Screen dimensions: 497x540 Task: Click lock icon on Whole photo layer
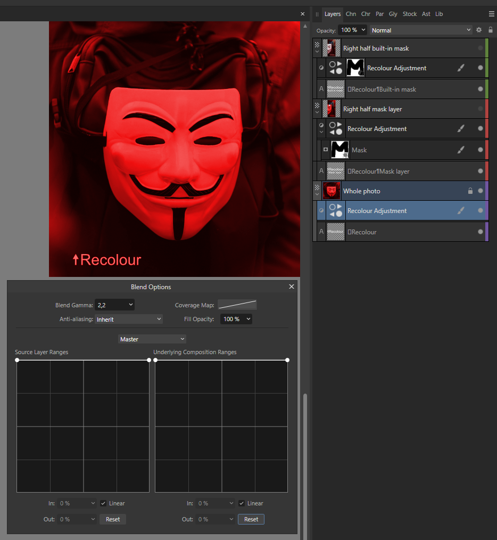point(470,191)
